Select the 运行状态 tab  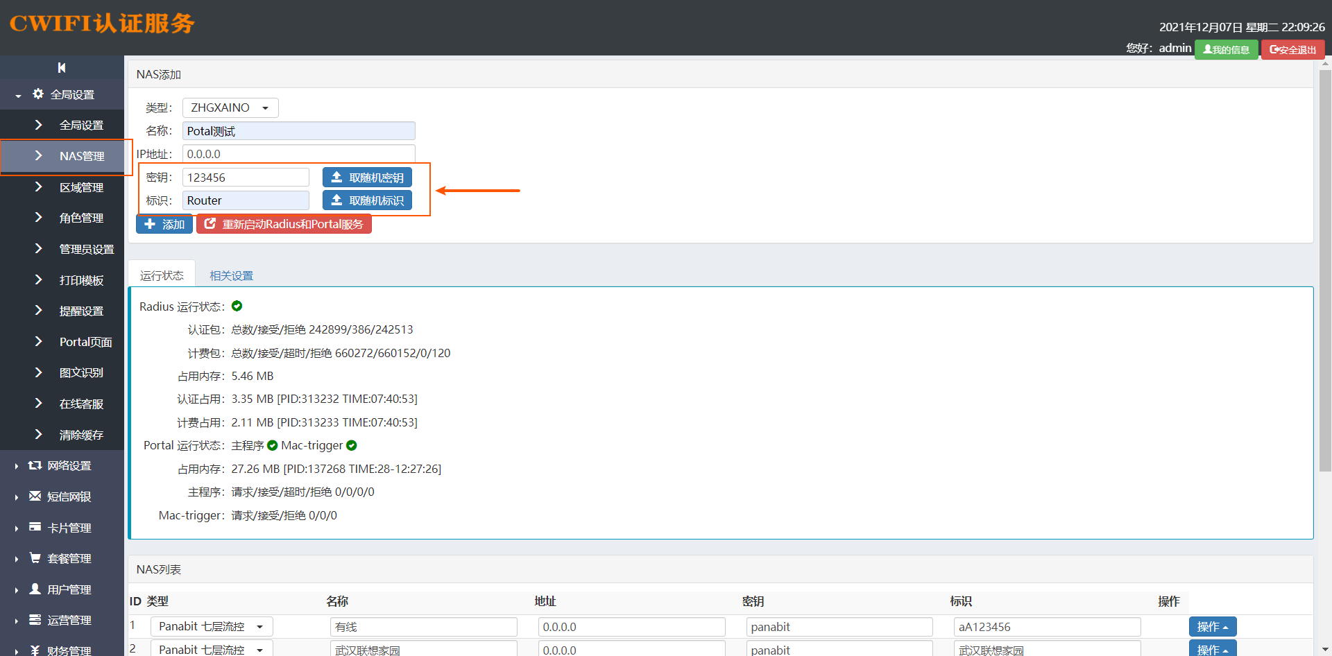coord(162,275)
